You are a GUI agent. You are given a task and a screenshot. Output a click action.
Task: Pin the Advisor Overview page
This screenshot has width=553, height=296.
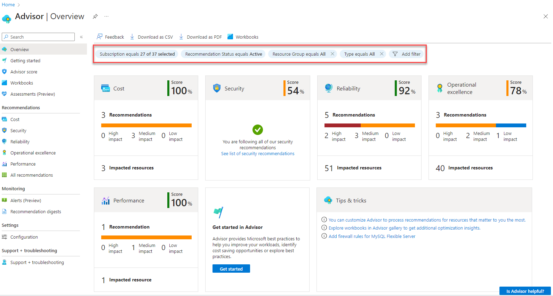coord(95,16)
